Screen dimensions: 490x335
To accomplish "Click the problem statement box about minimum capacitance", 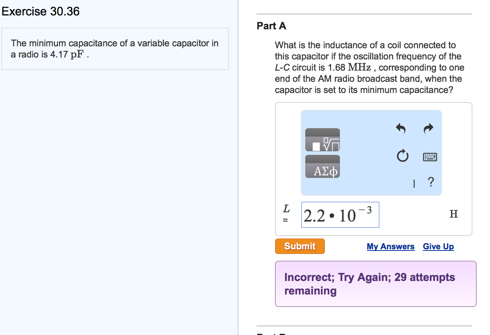I will [x=115, y=49].
